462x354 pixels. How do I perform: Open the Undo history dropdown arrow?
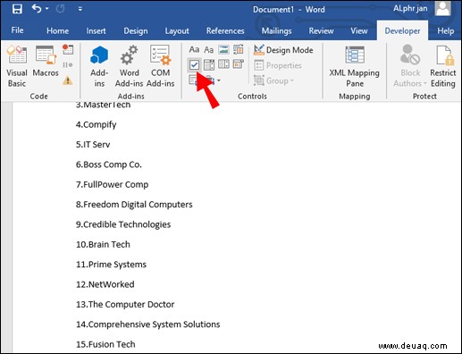click(x=47, y=9)
